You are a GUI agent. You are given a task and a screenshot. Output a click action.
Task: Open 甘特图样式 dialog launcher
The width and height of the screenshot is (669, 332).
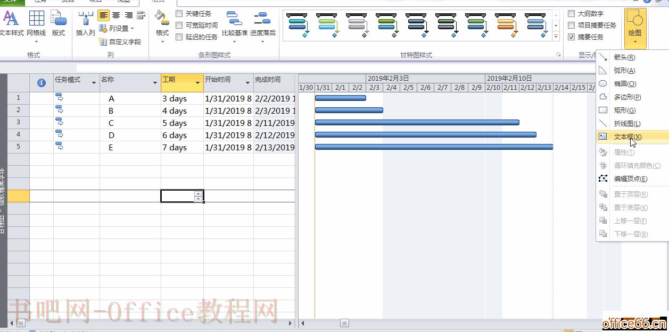click(559, 55)
